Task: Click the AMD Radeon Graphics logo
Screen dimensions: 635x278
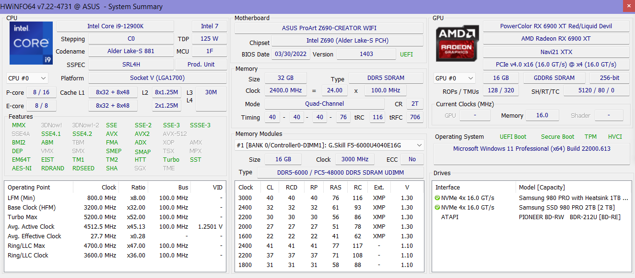Action: pos(457,43)
